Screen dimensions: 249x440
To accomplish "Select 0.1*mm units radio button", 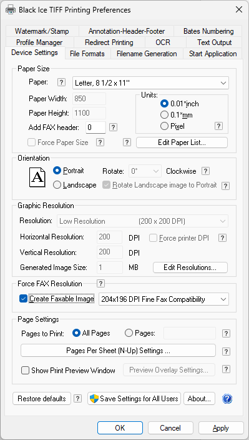I will (x=164, y=115).
